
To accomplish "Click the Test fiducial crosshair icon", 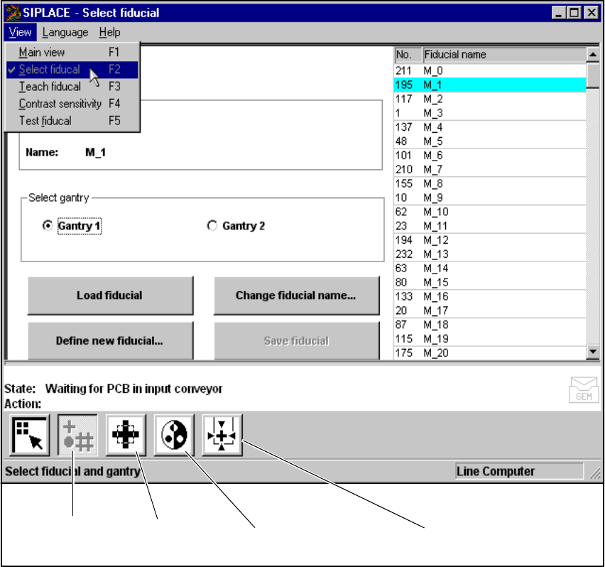I will click(x=222, y=436).
